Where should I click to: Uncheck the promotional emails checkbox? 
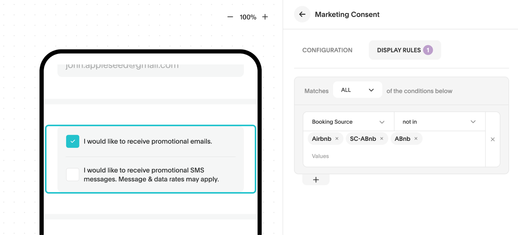tap(73, 141)
